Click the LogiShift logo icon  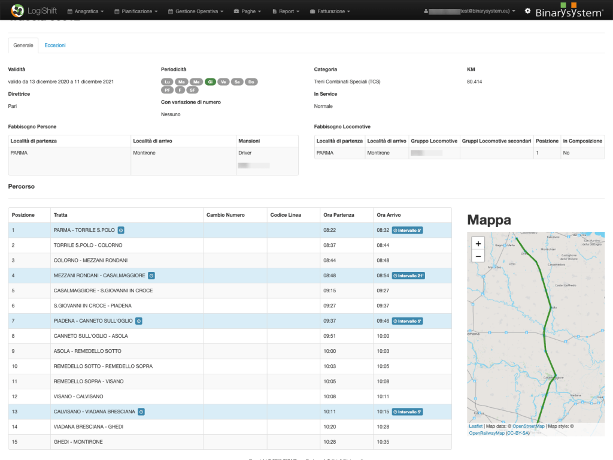[x=17, y=11]
